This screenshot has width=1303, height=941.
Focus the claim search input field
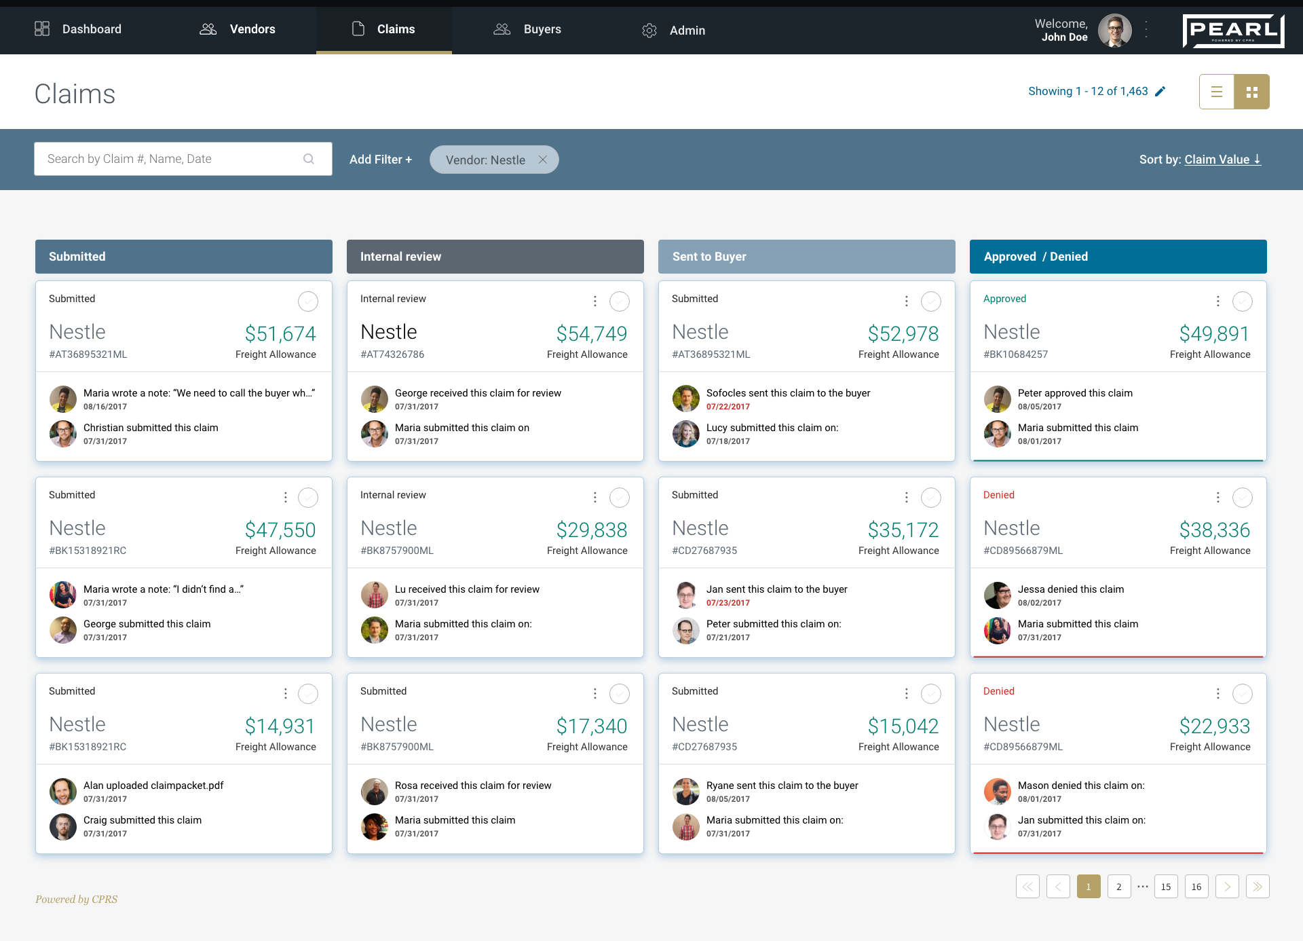click(x=170, y=159)
